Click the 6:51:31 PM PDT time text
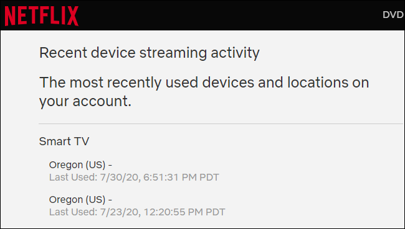 click(181, 177)
